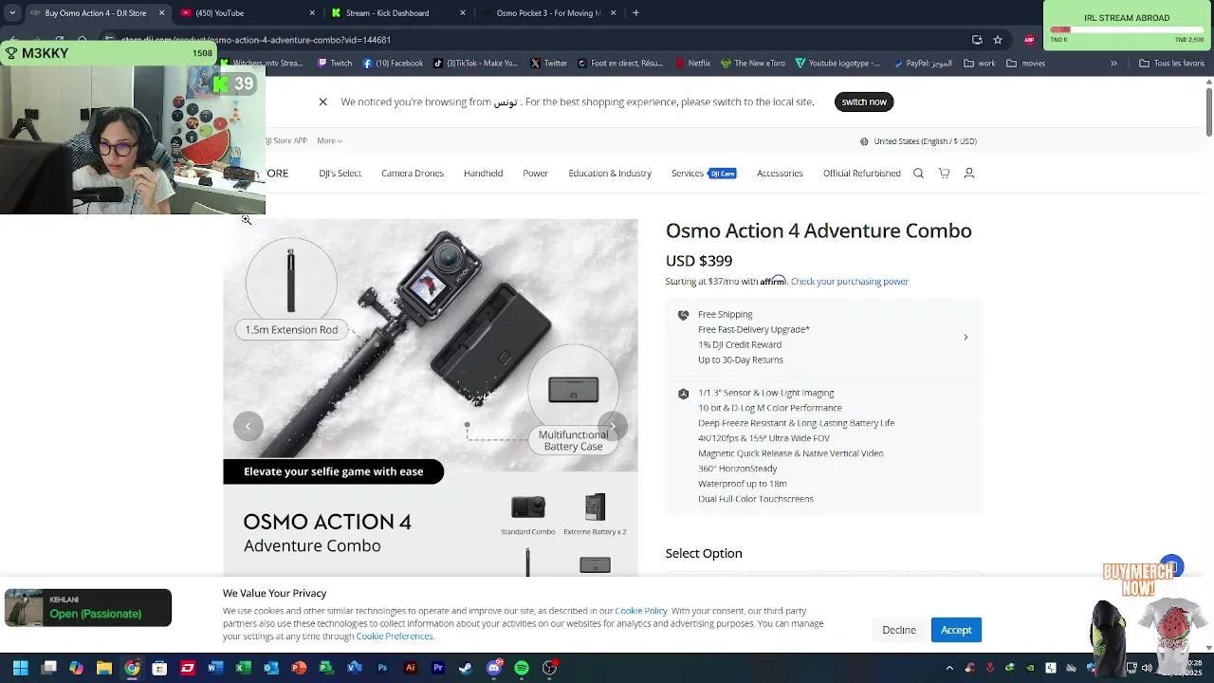Open File Explorer from taskbar

pyautogui.click(x=104, y=668)
